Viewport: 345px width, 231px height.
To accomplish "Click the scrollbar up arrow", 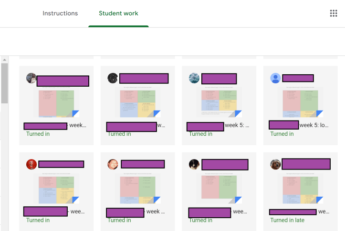I will click(4, 60).
